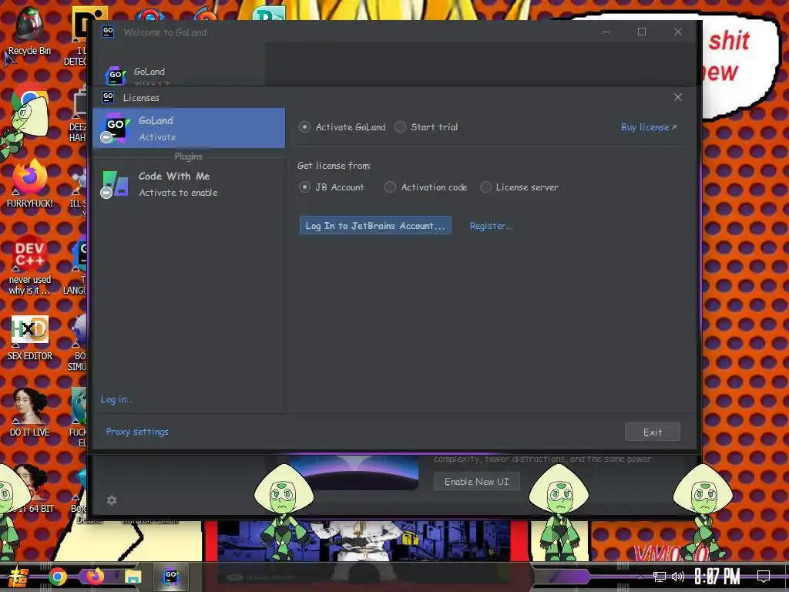Click the taskbar clock showing 8:07 PM
The height and width of the screenshot is (592, 789).
717,577
